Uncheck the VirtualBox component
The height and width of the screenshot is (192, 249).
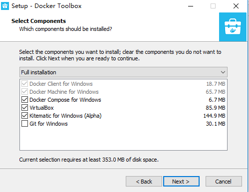[x=24, y=108]
